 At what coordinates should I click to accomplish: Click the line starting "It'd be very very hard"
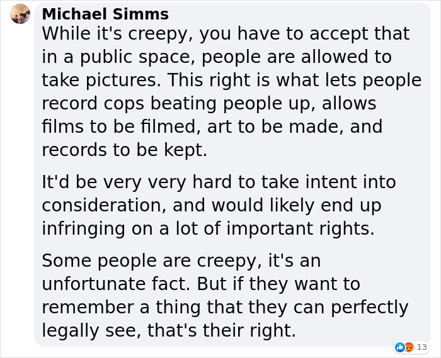219,182
